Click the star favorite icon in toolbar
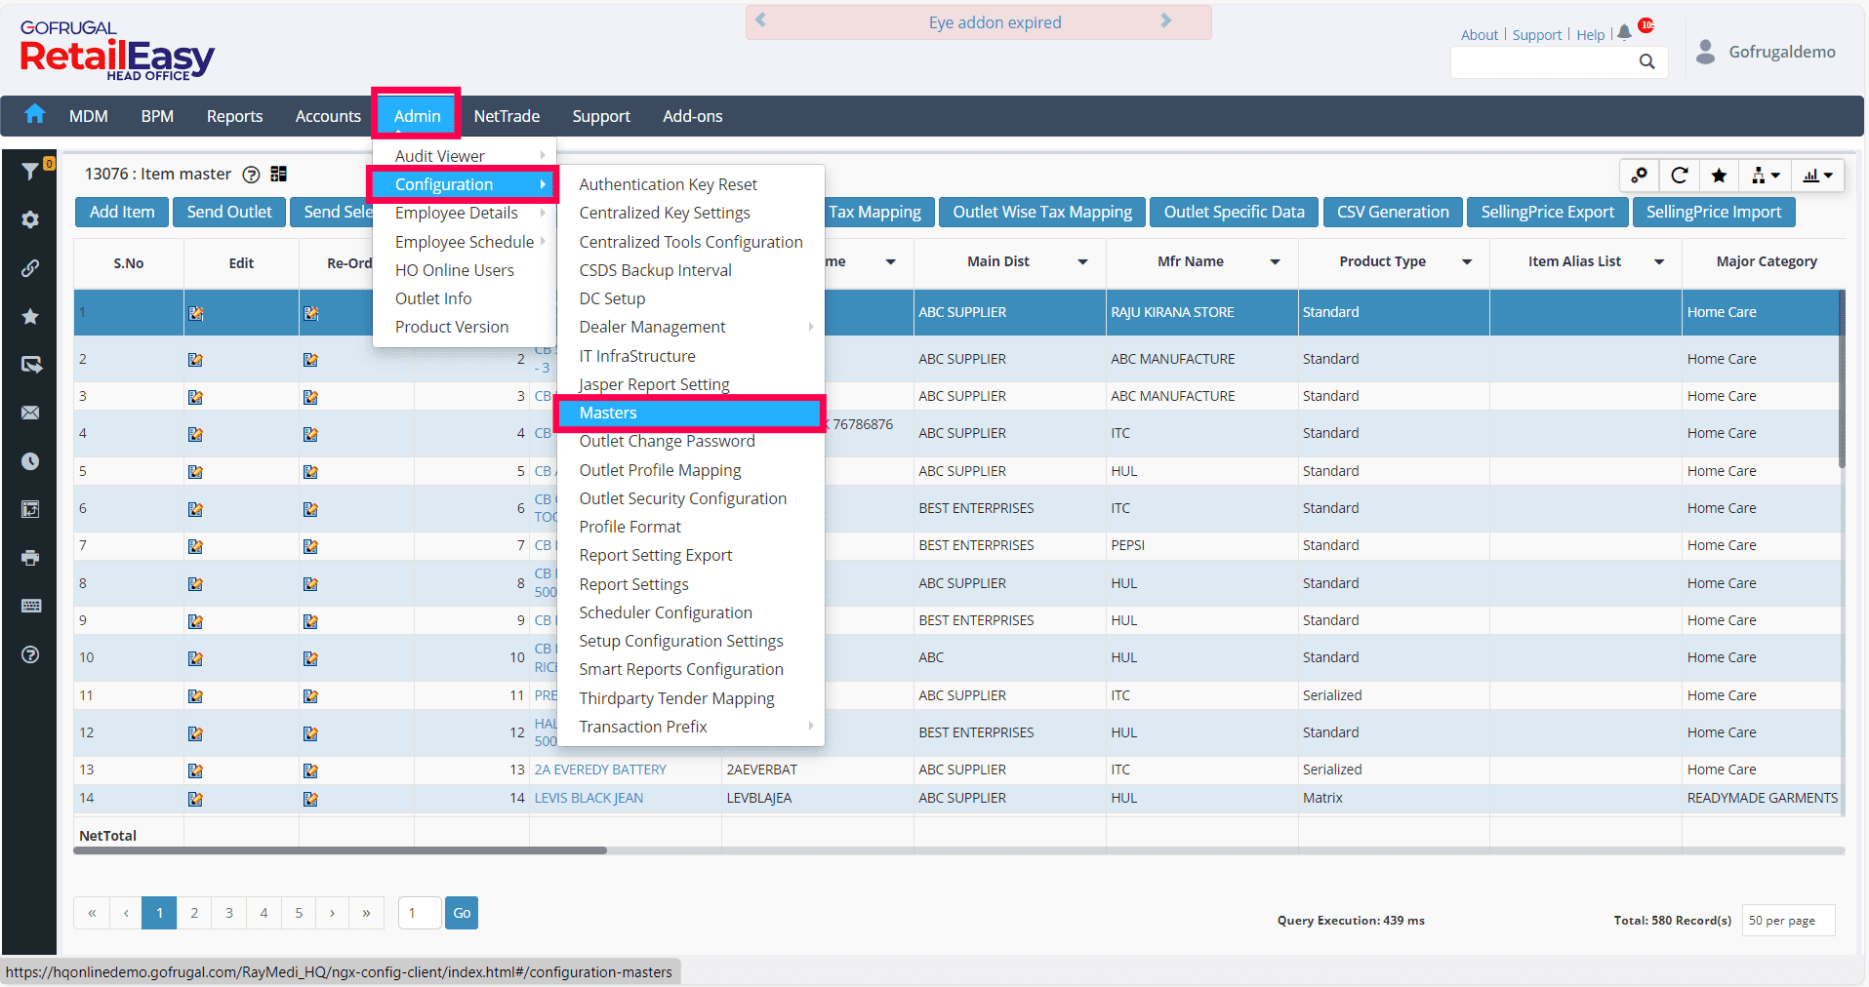 coord(1719,176)
